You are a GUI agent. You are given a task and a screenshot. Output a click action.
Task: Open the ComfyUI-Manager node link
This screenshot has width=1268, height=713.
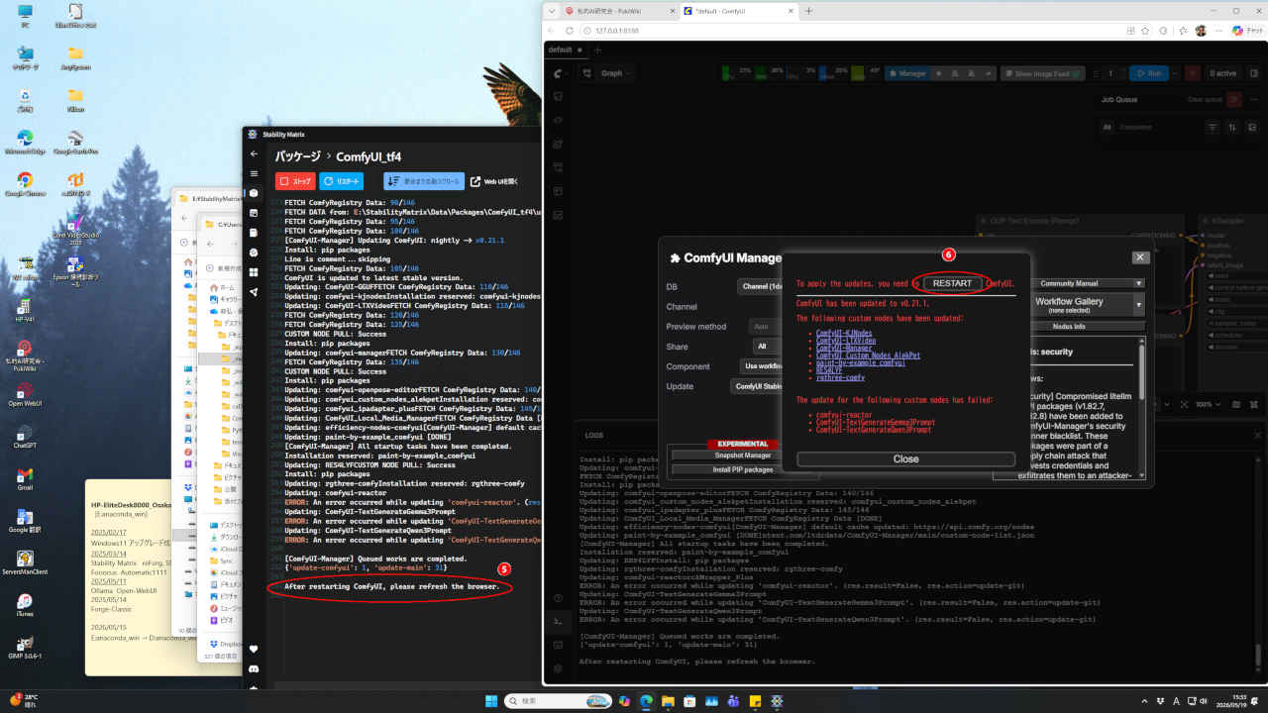[x=844, y=349]
